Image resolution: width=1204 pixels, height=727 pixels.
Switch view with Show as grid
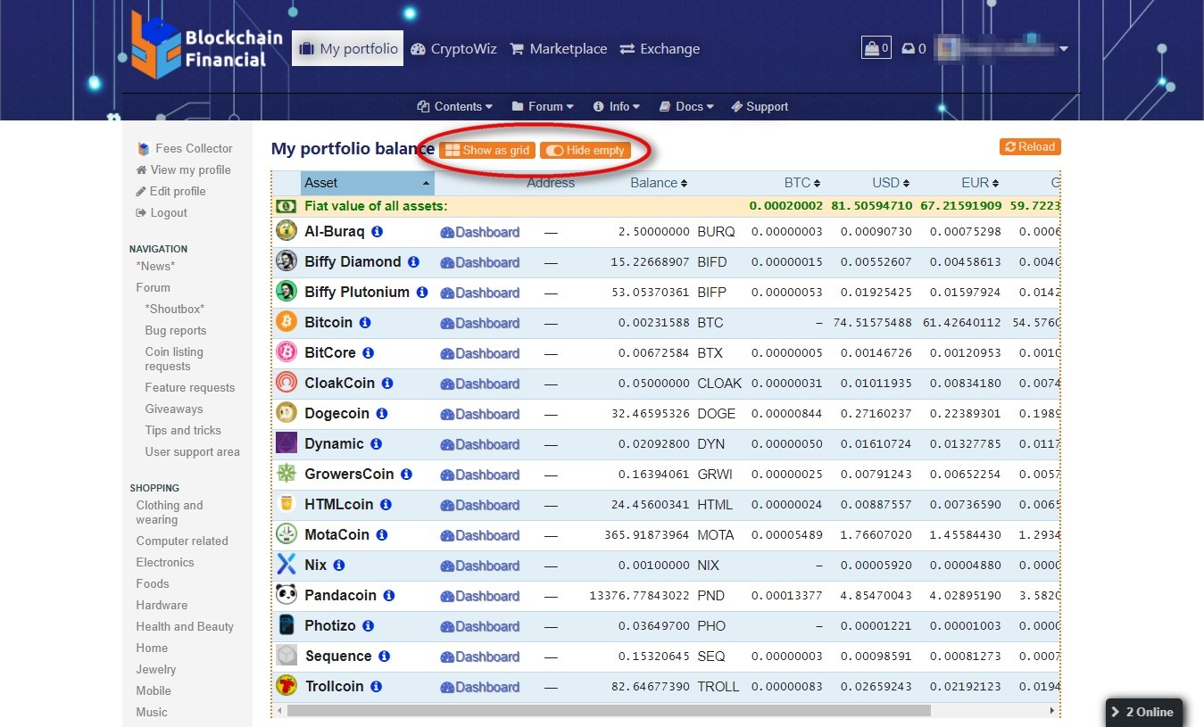click(487, 150)
